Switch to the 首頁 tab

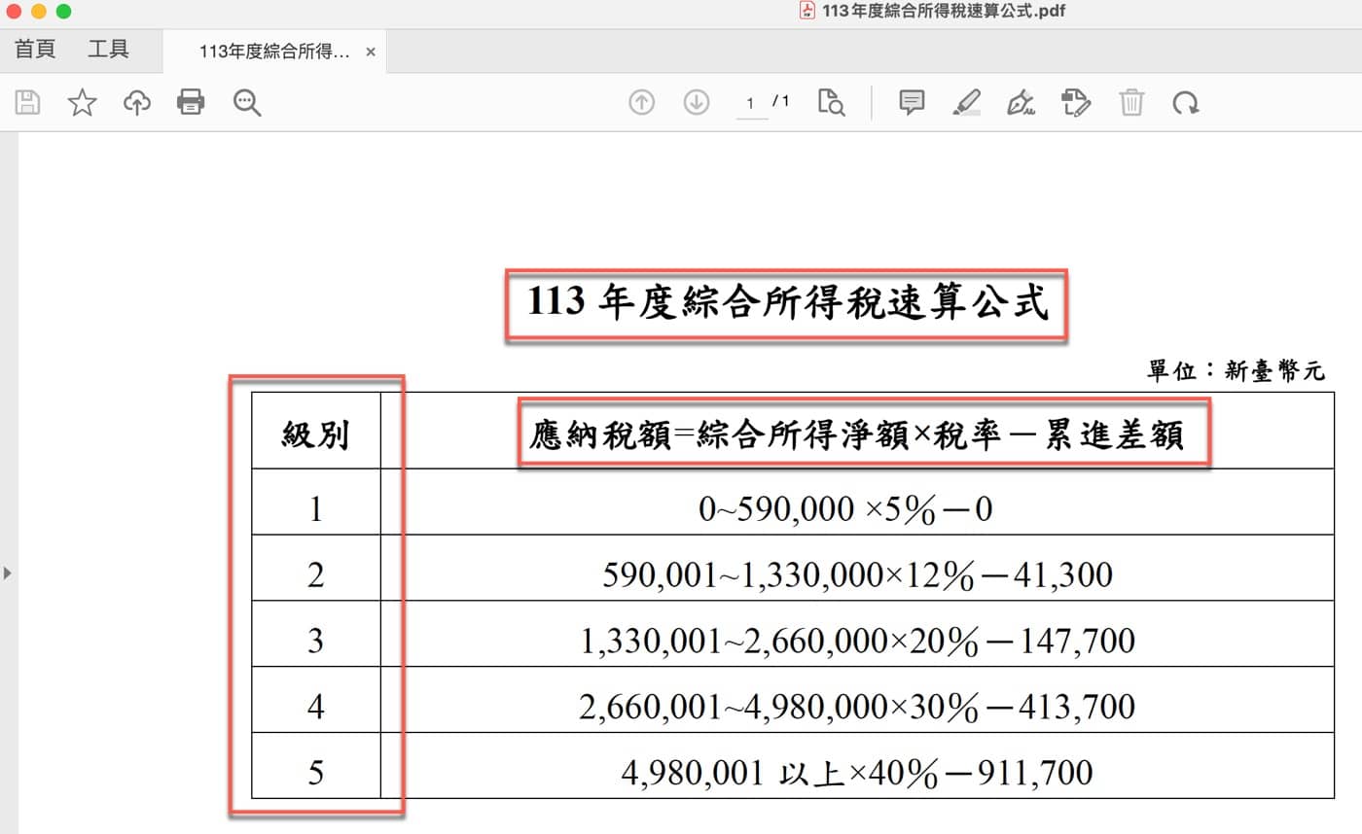(x=35, y=50)
